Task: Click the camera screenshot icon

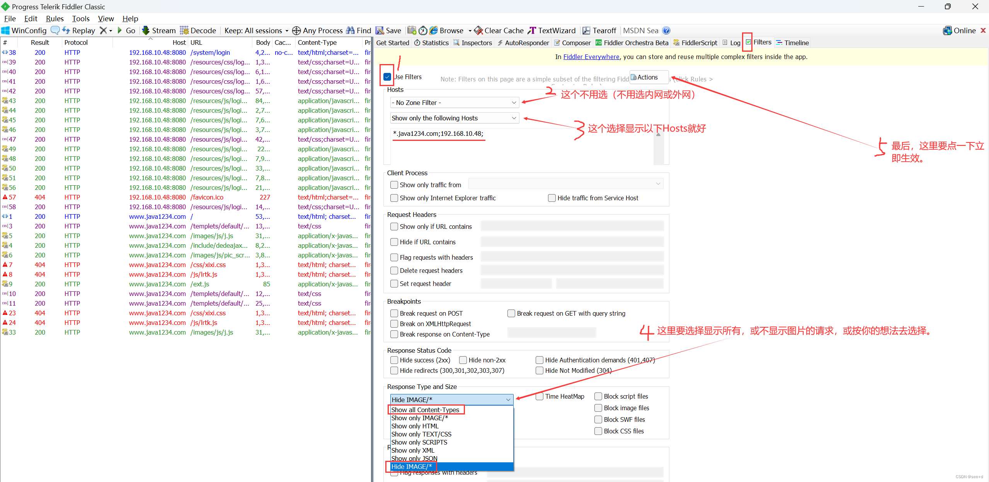Action: coord(412,30)
